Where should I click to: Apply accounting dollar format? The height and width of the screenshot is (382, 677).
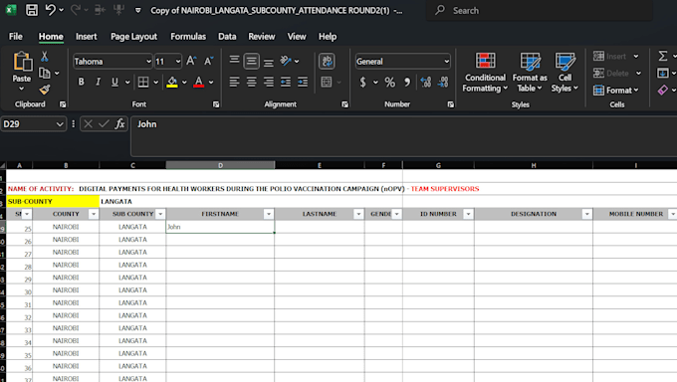pyautogui.click(x=362, y=82)
